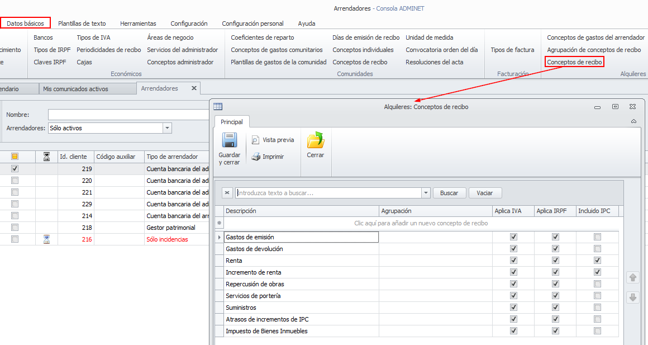This screenshot has height=345, width=648.
Task: Click the search text input field
Action: pyautogui.click(x=328, y=193)
